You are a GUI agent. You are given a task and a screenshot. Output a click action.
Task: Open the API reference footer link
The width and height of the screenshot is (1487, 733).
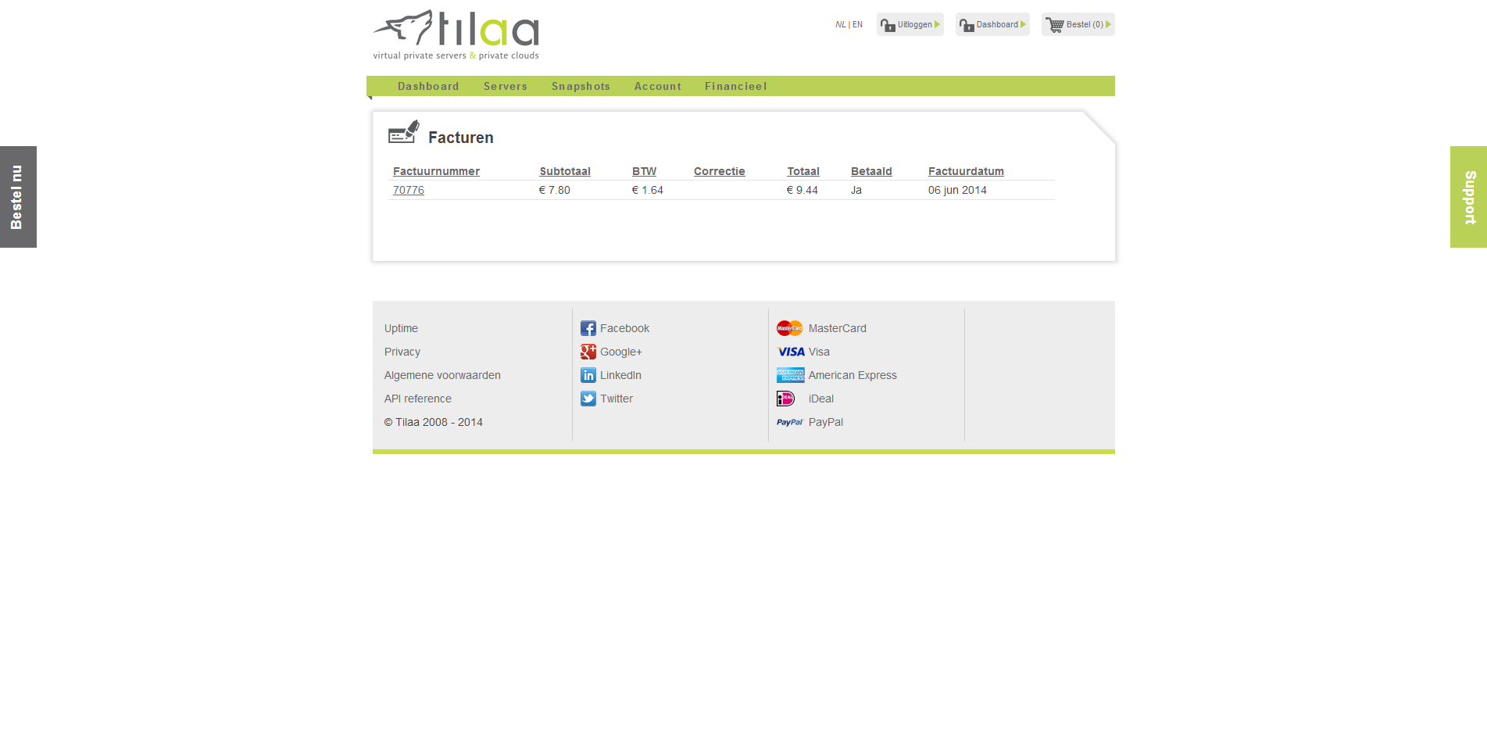(x=417, y=399)
